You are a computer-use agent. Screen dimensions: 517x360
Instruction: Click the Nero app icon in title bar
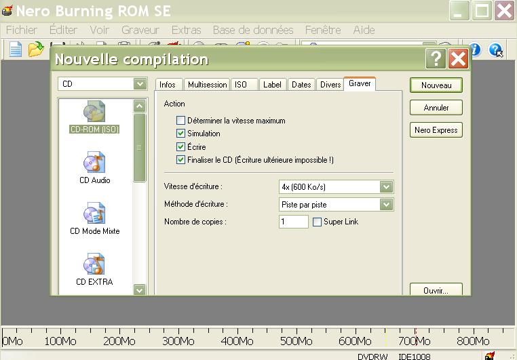coord(7,11)
